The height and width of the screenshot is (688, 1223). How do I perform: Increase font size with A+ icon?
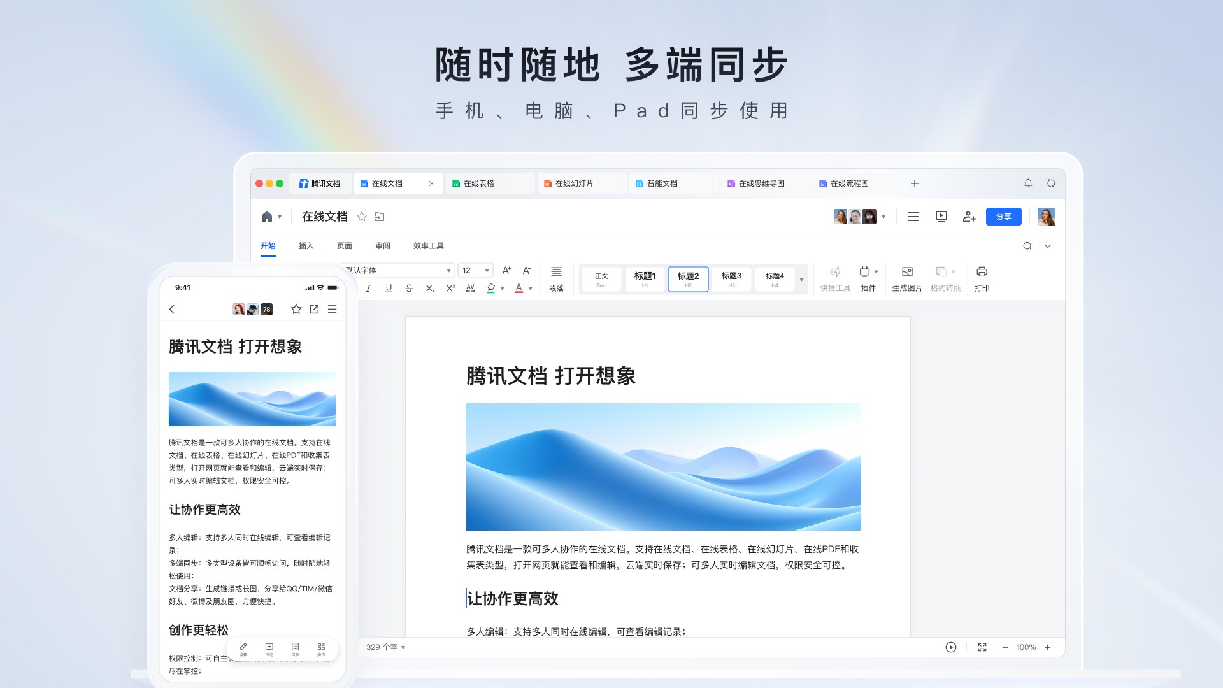click(x=506, y=270)
